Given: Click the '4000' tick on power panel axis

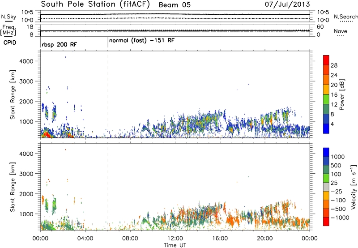Looking at the screenshot, I should [x=26, y=61].
